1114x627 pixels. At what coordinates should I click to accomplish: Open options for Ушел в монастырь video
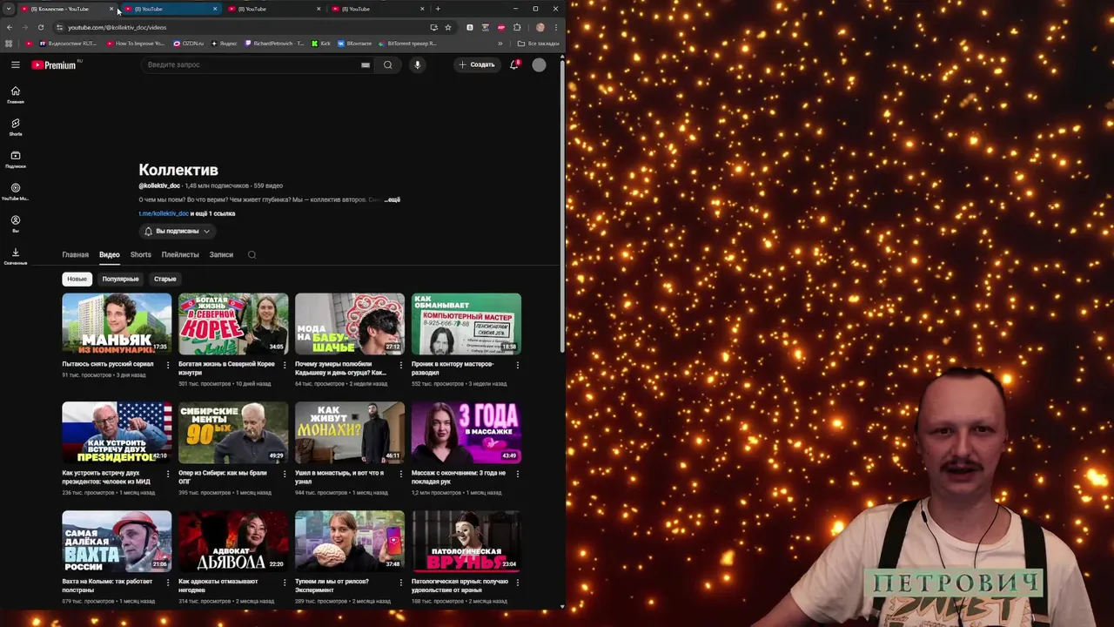(x=401, y=474)
